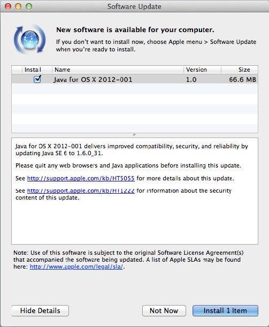Image resolution: width=269 pixels, height=327 pixels.
Task: Visit the apple.com/legal/sla link
Action: tap(76, 267)
